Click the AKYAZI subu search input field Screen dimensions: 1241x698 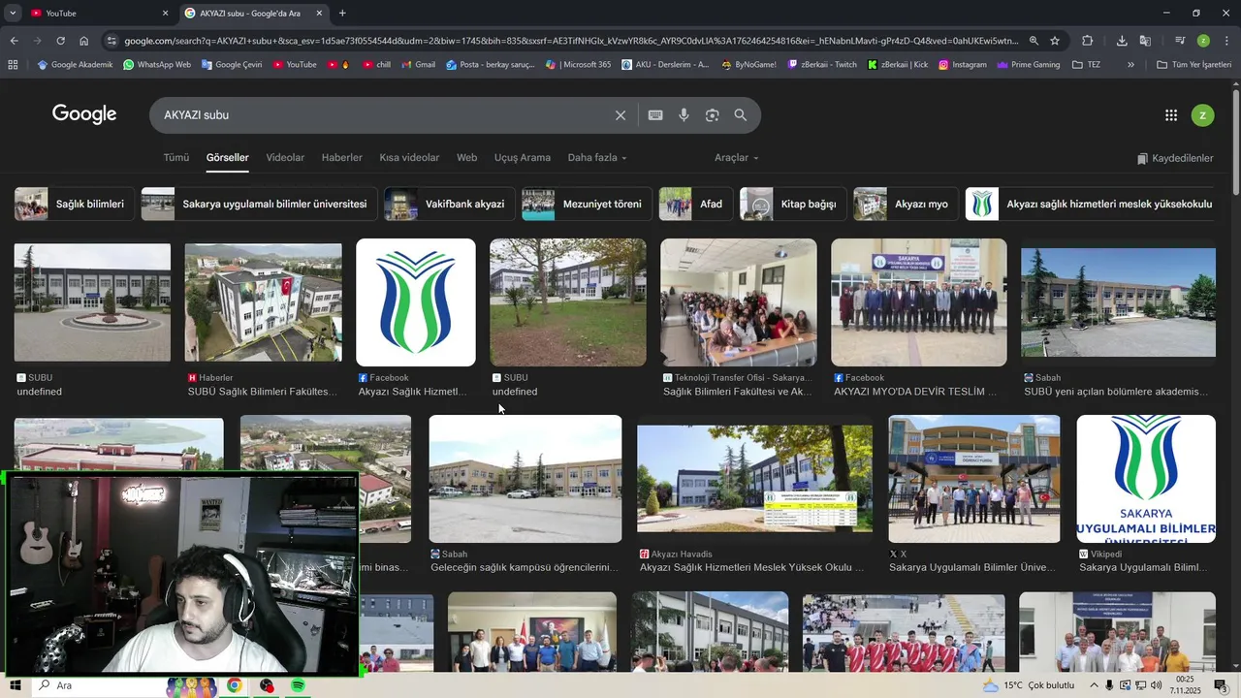pyautogui.click(x=383, y=115)
